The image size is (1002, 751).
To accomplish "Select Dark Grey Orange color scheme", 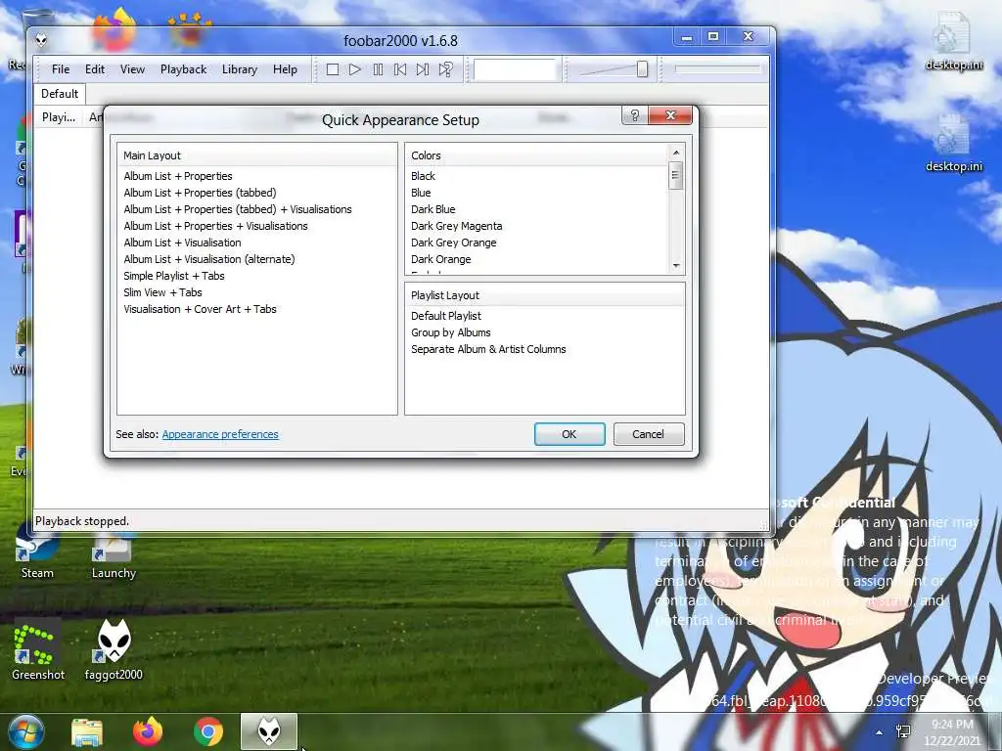I will [454, 243].
